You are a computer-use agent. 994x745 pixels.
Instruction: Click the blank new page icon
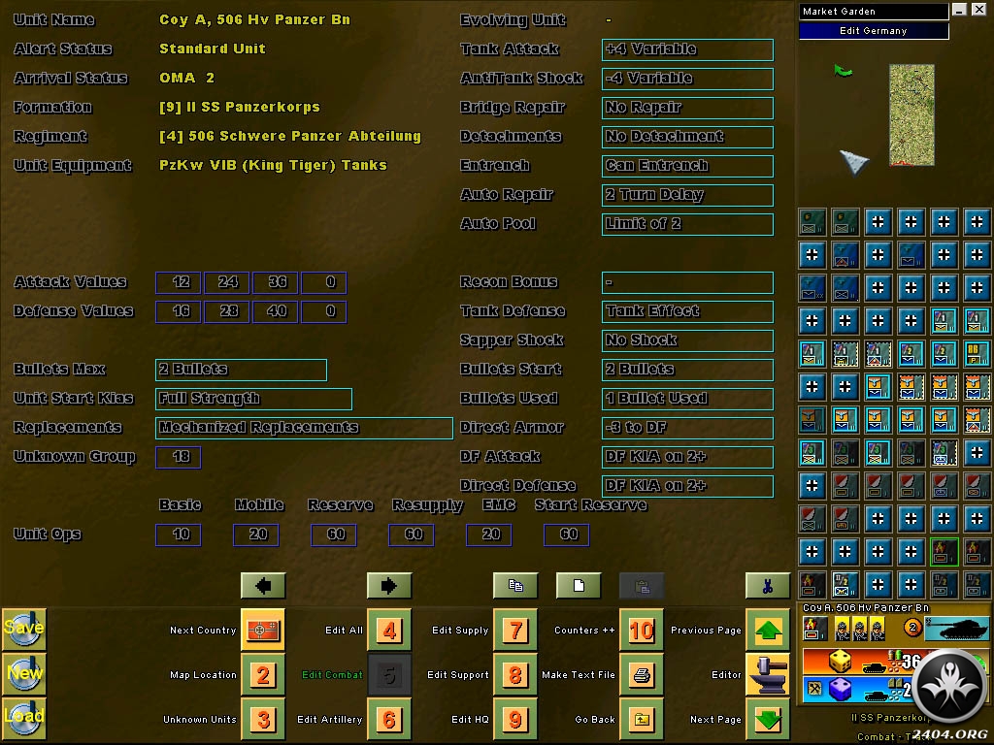click(x=579, y=586)
